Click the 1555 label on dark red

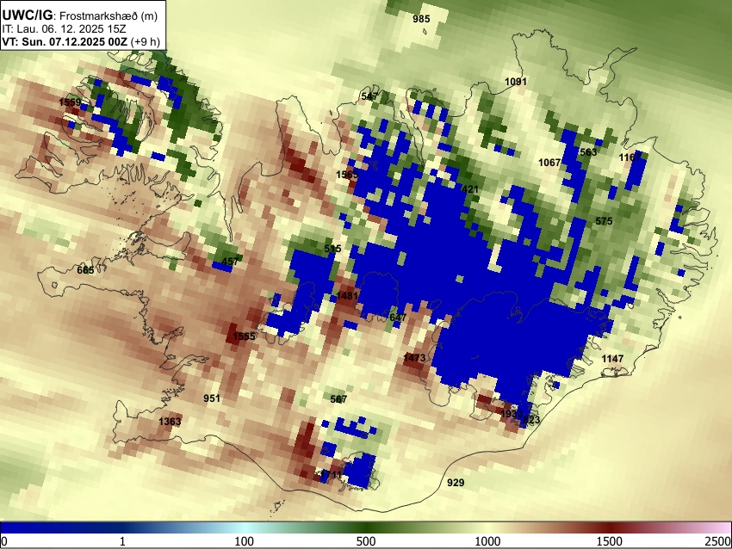(245, 336)
